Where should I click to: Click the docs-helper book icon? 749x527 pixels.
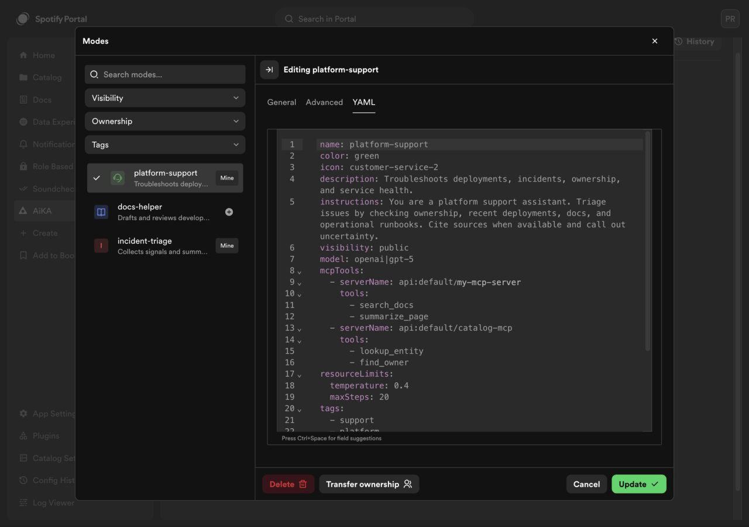coord(101,212)
